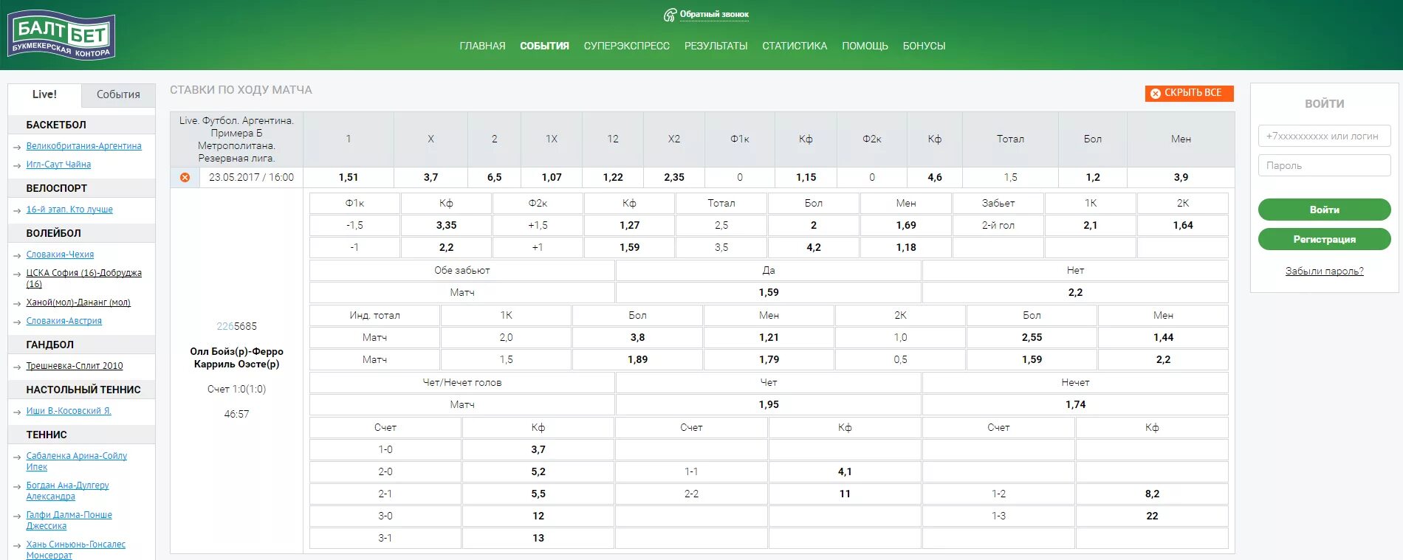Image resolution: width=1403 pixels, height=560 pixels.
Task: Select 2-й гол 2К odds 1,64
Action: [1182, 225]
